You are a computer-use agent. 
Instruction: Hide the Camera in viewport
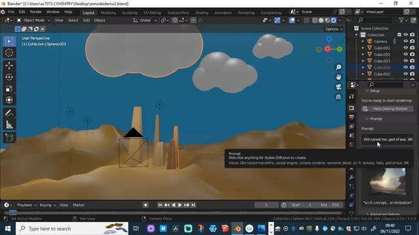406,41
